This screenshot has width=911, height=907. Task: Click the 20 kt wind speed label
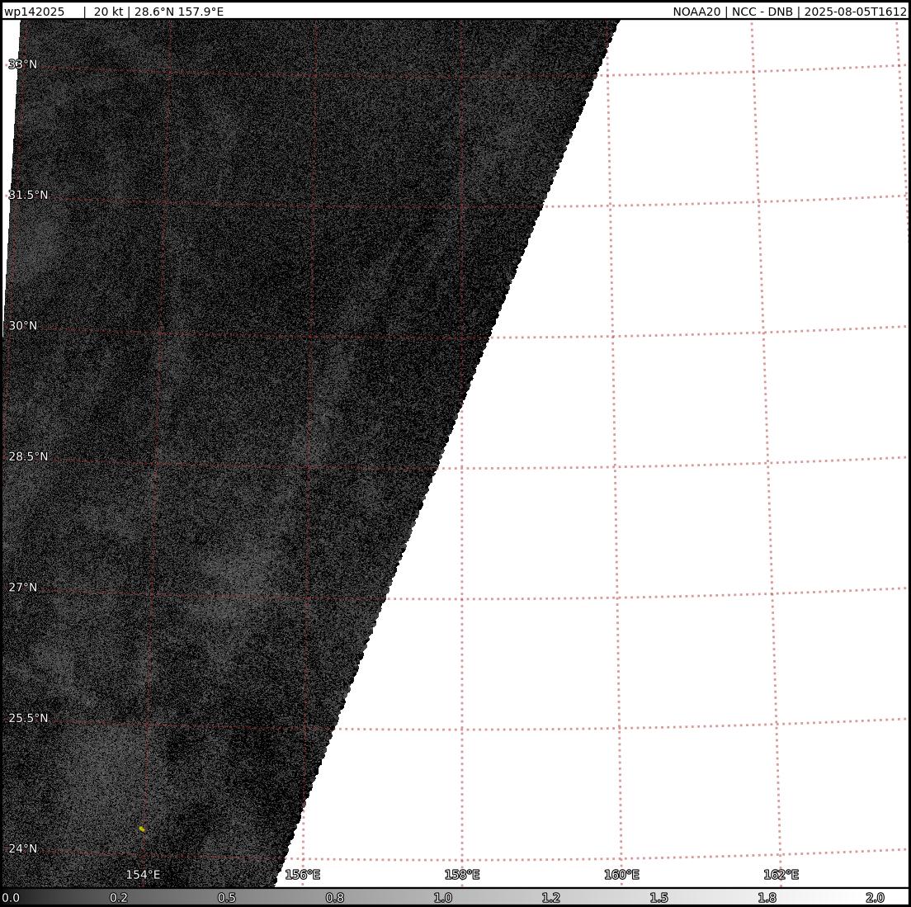tap(108, 12)
